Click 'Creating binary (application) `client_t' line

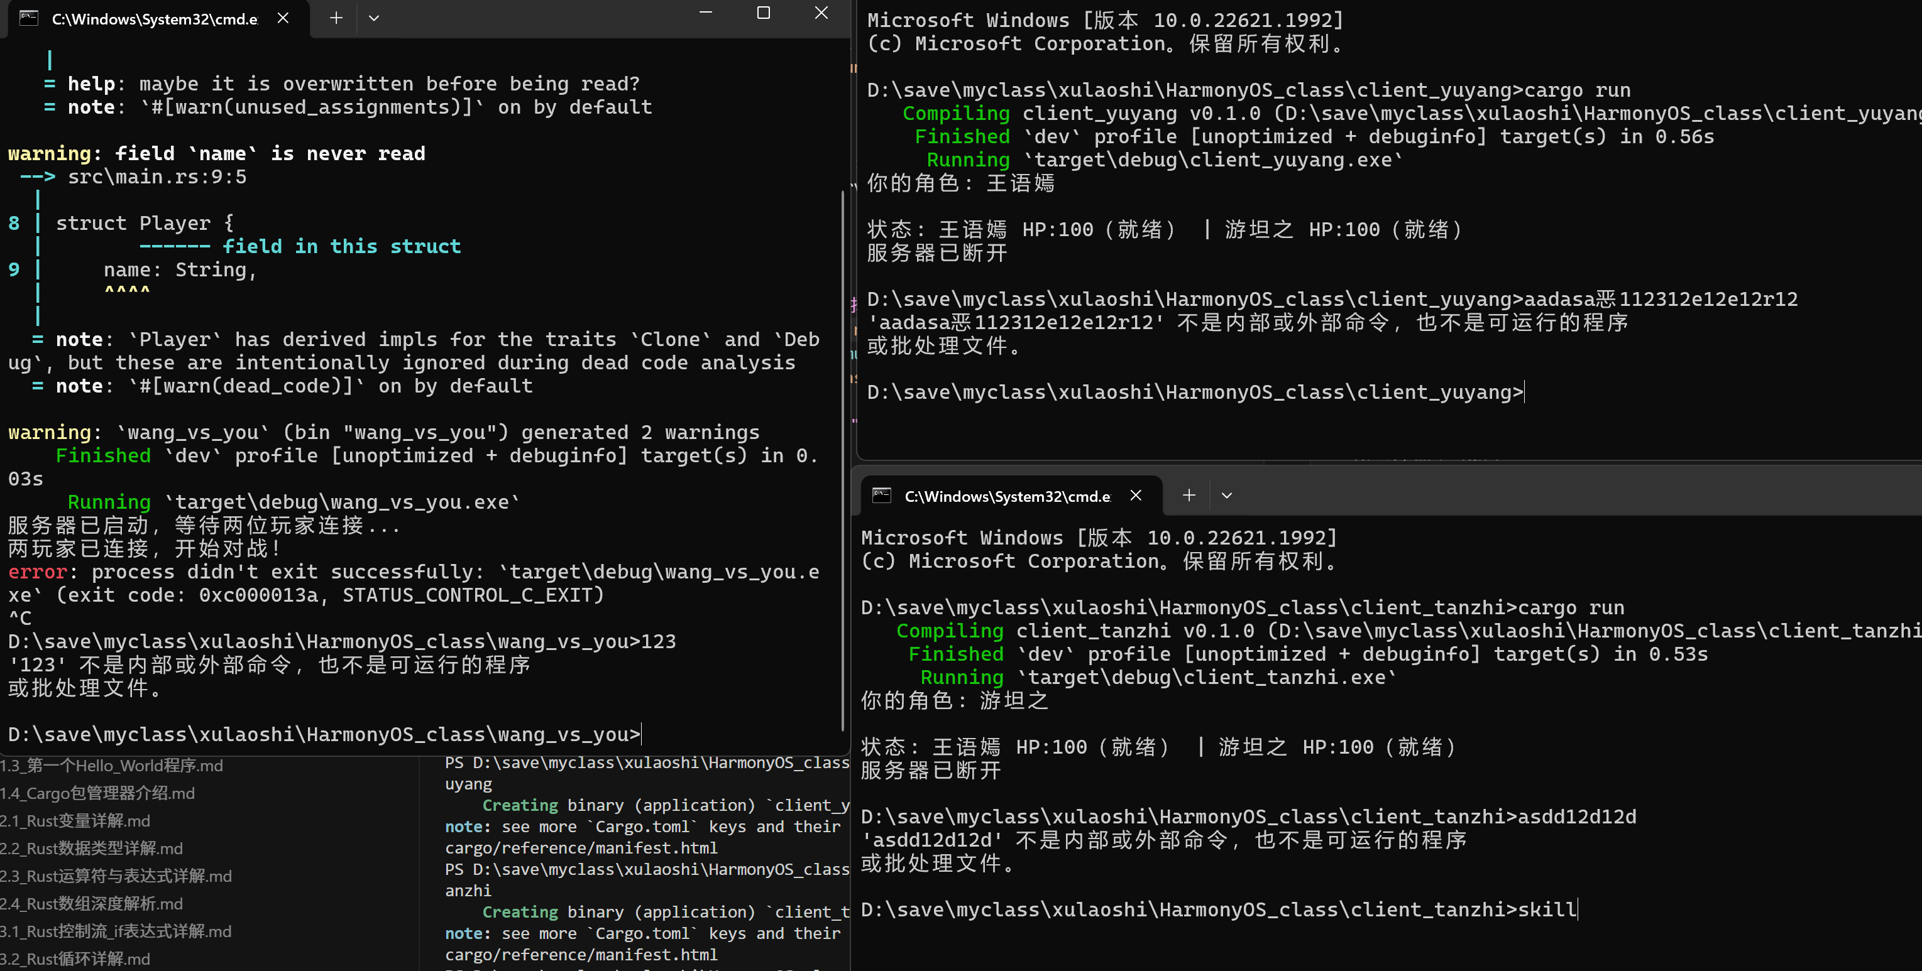coord(666,912)
